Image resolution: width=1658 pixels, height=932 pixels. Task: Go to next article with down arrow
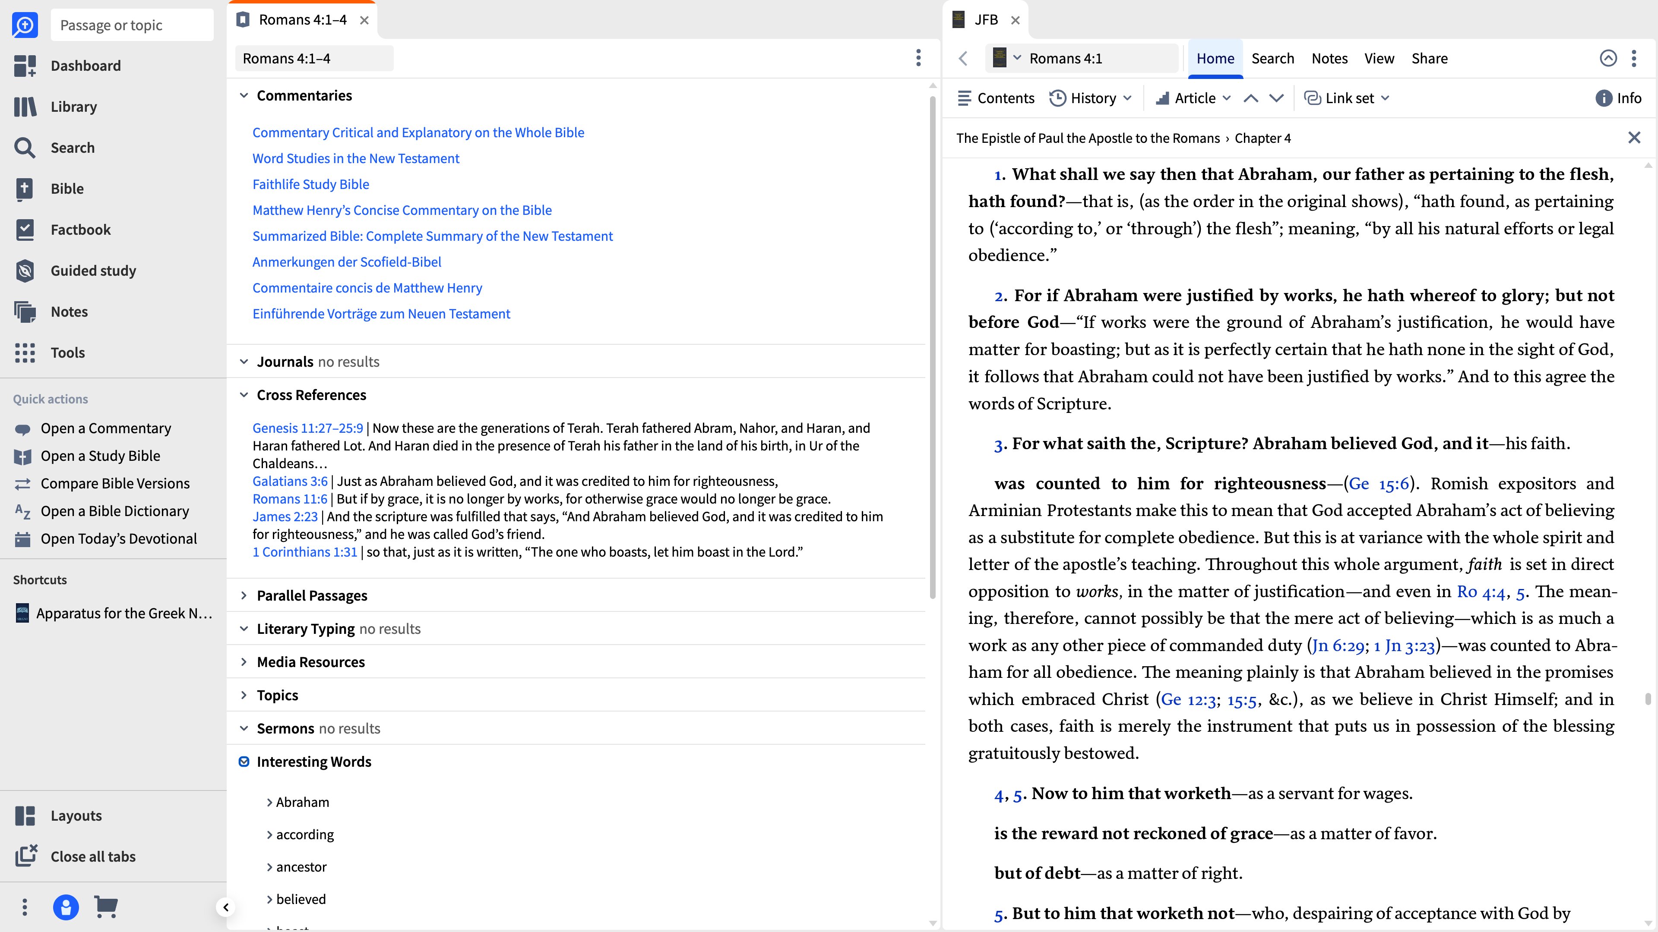1276,98
